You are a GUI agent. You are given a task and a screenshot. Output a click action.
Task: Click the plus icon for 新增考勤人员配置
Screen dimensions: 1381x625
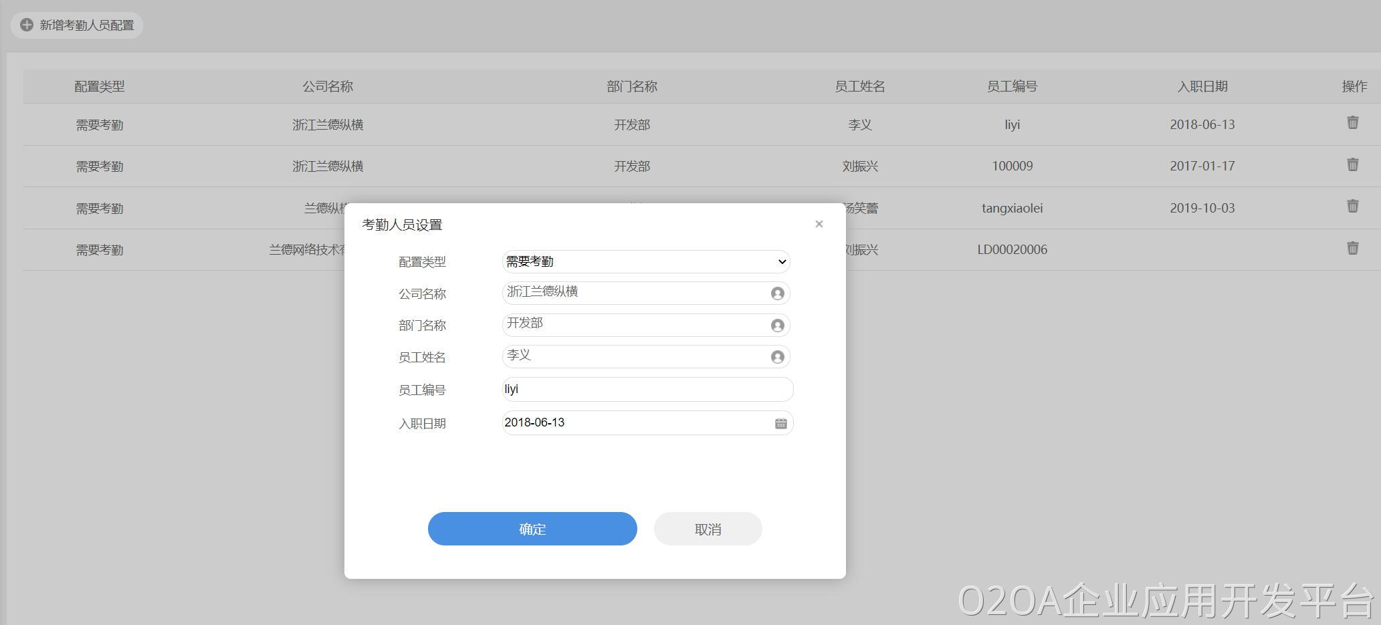click(x=27, y=25)
